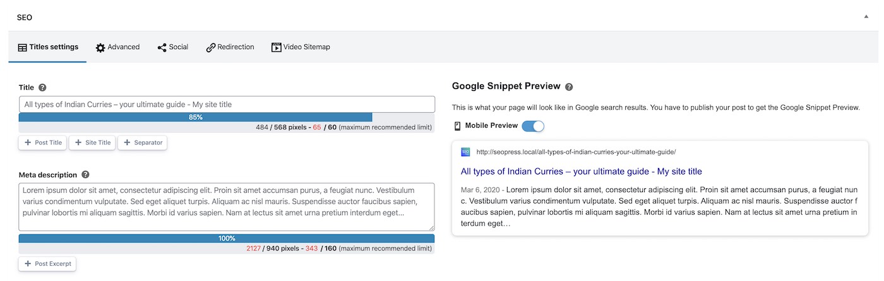Screen dimensions: 884x281
Task: Click the gear icon on the Advanced tab
Action: (x=100, y=47)
